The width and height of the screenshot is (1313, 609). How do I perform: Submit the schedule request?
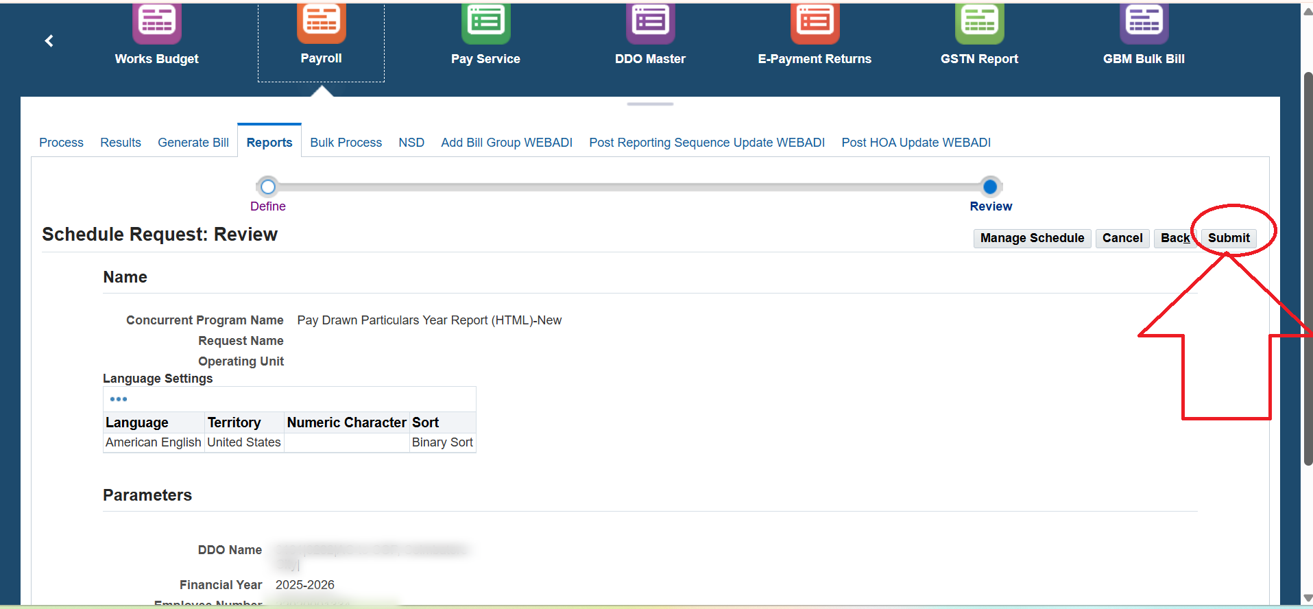[x=1229, y=238]
